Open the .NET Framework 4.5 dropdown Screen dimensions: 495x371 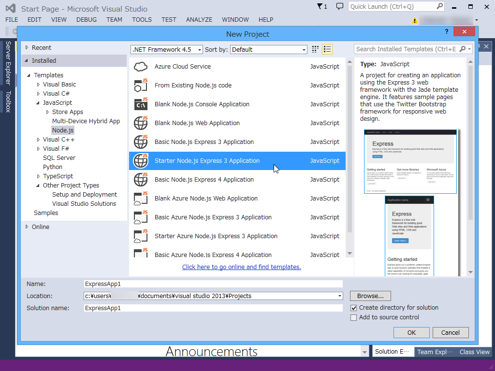[199, 49]
